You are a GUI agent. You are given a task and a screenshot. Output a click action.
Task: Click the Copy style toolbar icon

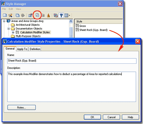click(17, 15)
